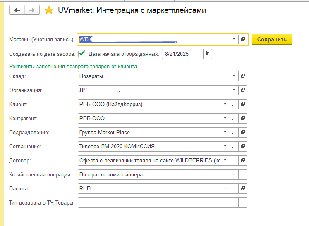Screen dimensions: 309x226
Task: Click the Организация input field
Action: [x=154, y=90]
